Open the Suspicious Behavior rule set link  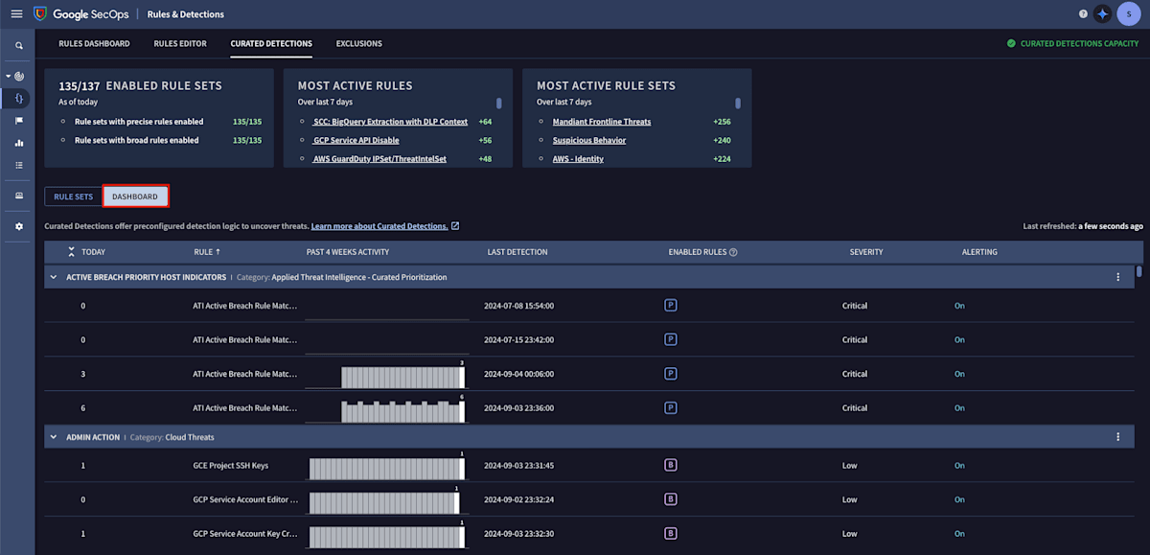point(589,140)
